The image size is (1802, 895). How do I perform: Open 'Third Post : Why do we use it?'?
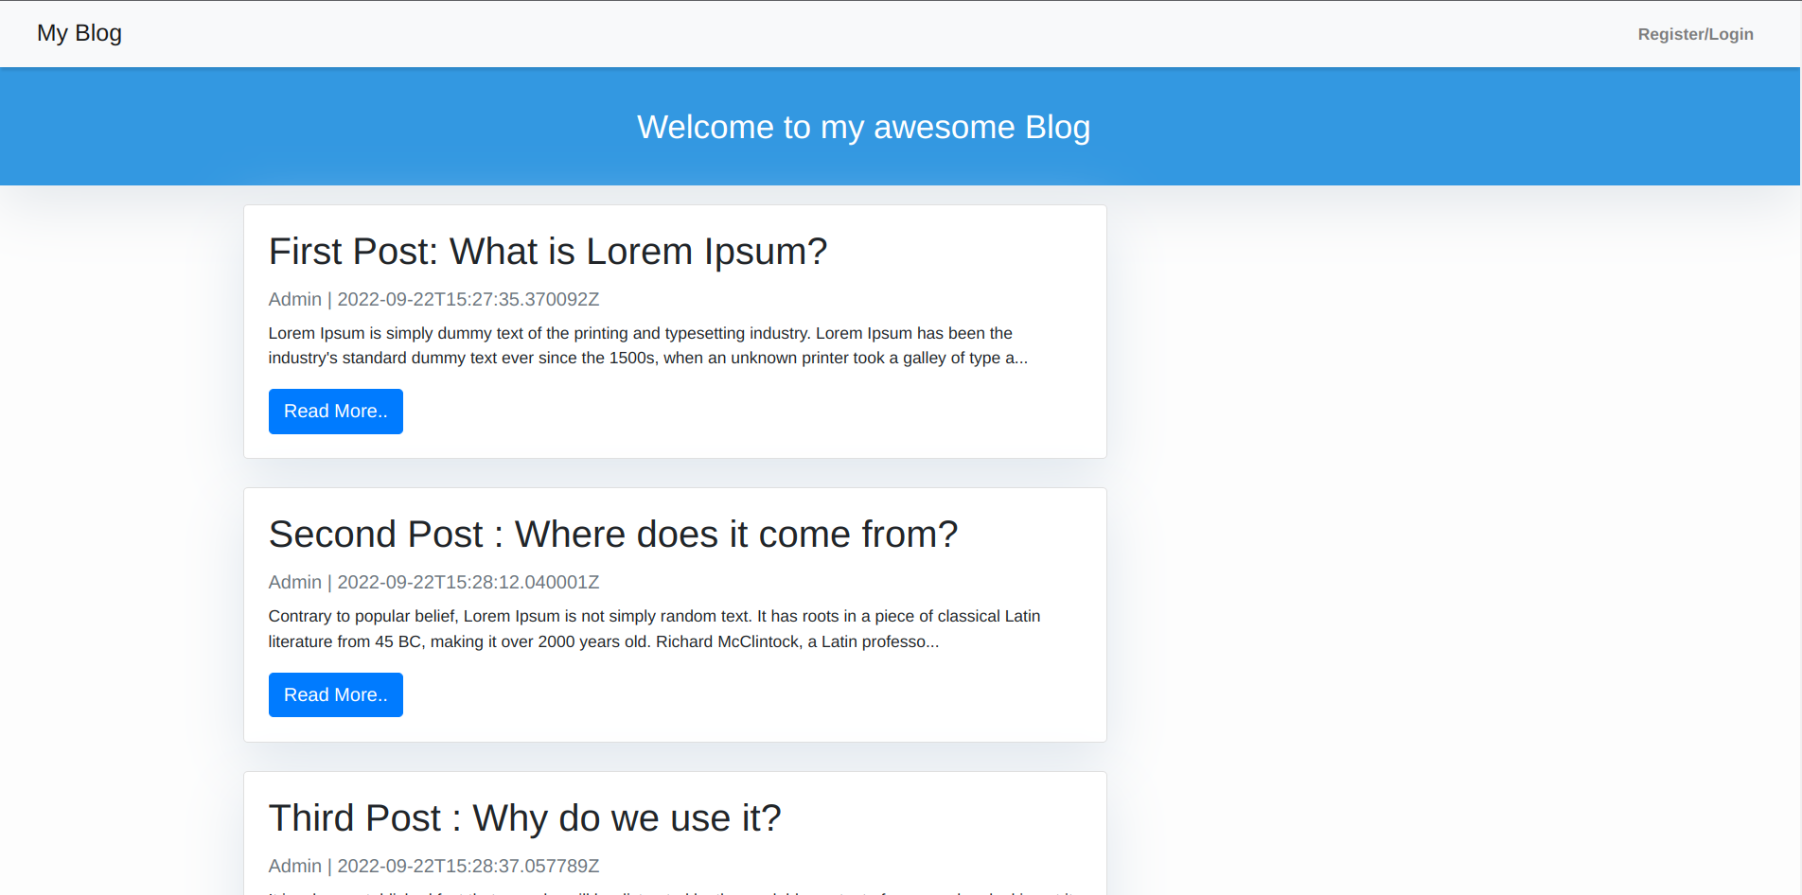[x=524, y=817]
